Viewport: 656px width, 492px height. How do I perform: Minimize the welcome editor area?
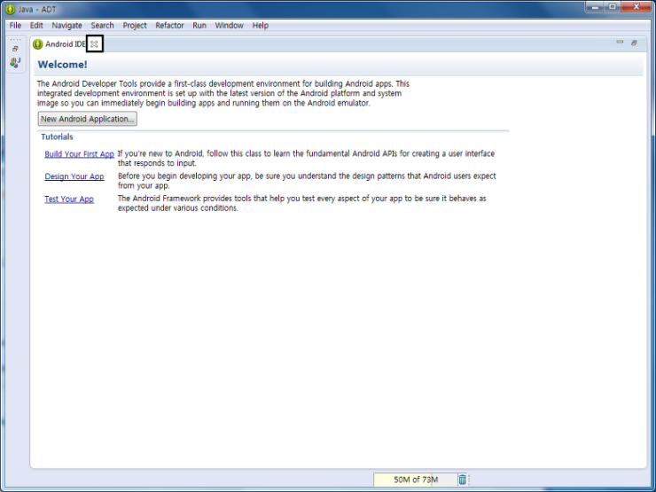(620, 42)
